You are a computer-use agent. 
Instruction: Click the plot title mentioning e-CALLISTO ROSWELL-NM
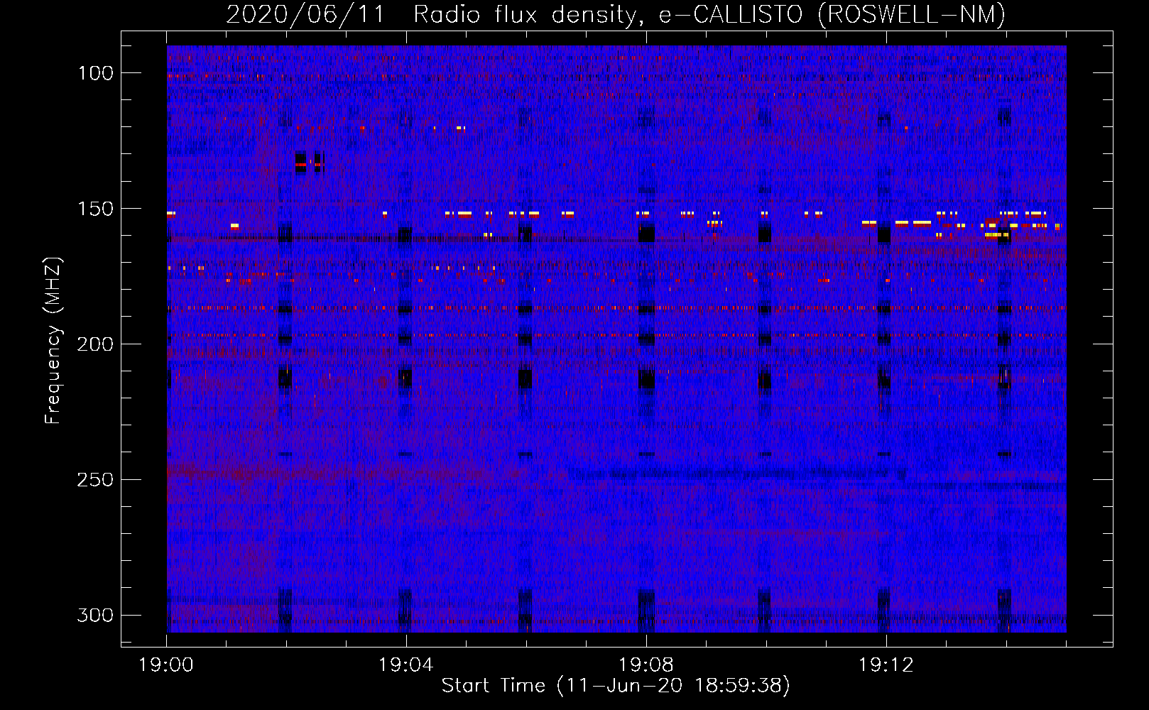pos(616,14)
